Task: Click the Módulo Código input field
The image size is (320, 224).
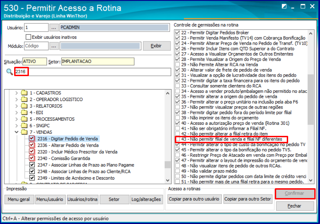Action: click(x=36, y=46)
